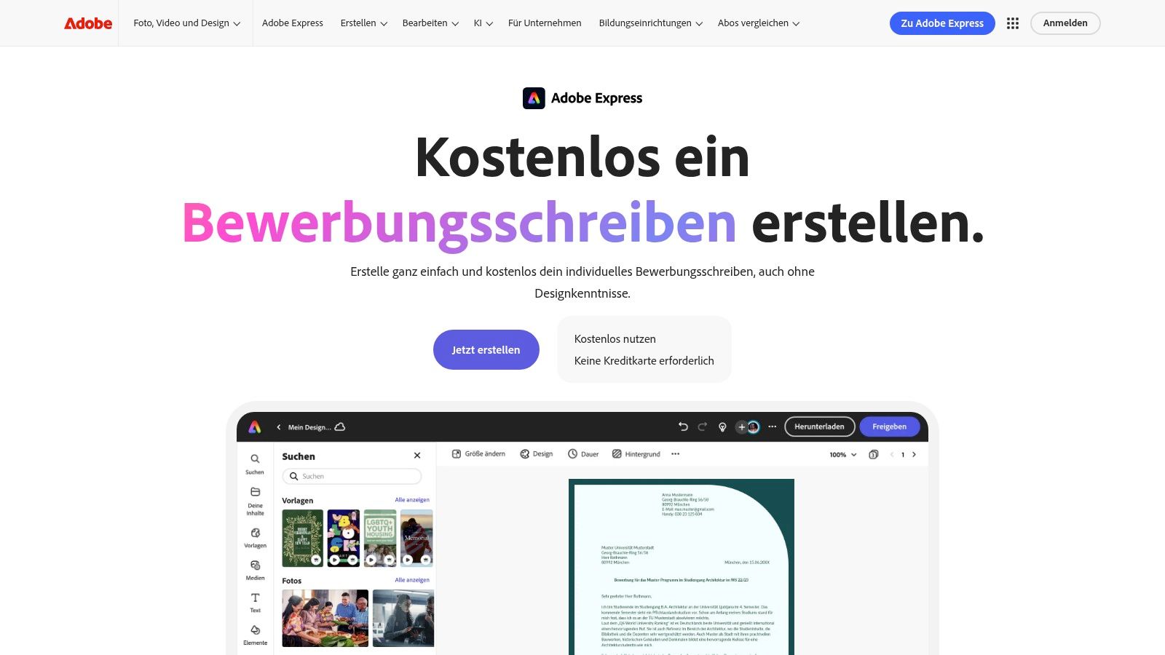Open the Hintergrund tool in the toolbar
1165x655 pixels.
click(637, 453)
